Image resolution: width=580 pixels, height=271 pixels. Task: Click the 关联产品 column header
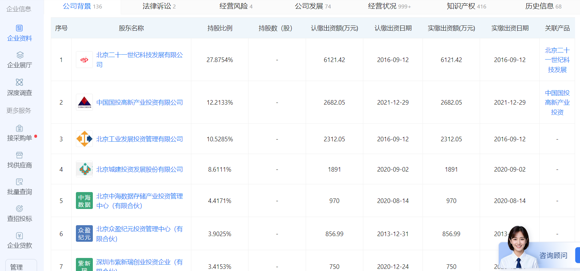[557, 28]
